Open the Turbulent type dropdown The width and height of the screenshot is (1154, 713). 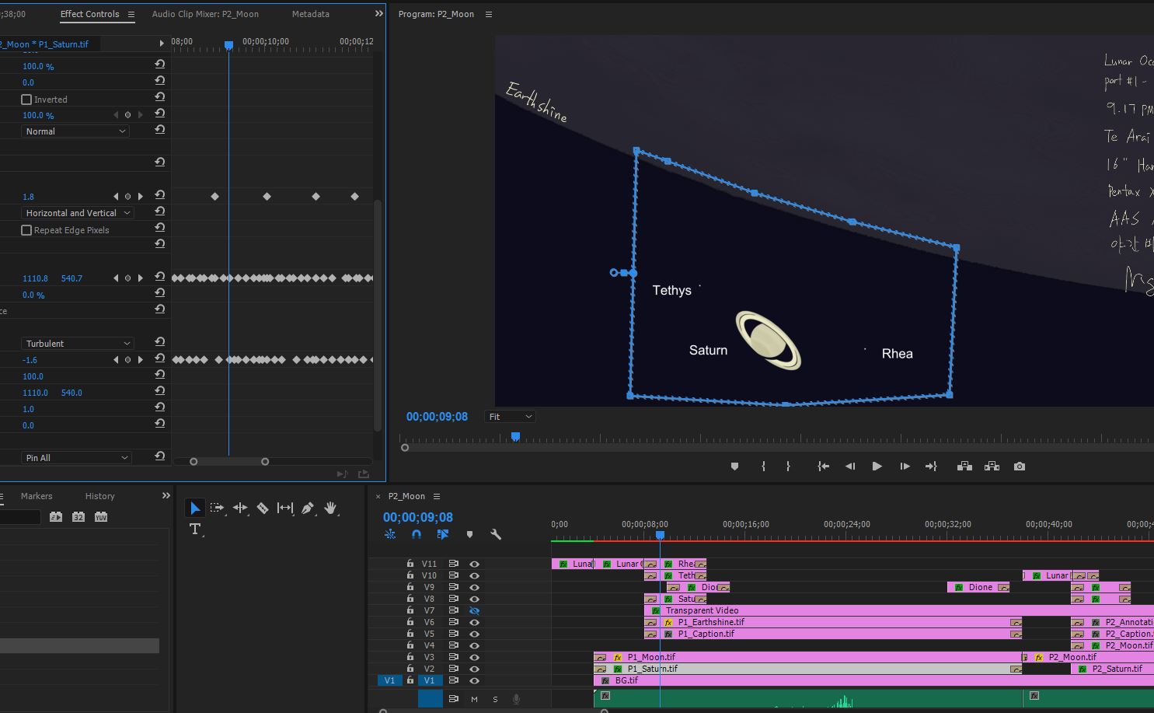pyautogui.click(x=77, y=344)
